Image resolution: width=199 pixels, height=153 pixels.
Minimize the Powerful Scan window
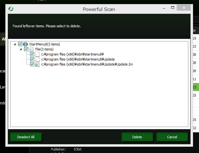[164, 8]
